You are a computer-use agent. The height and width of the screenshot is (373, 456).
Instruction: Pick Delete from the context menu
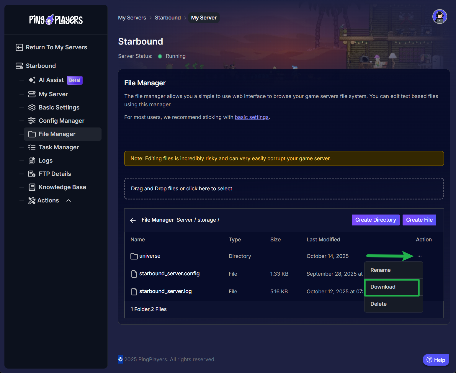pyautogui.click(x=378, y=304)
